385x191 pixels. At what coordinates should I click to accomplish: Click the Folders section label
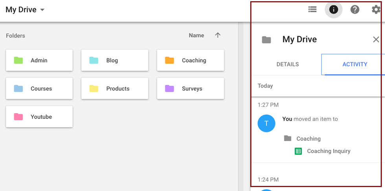pyautogui.click(x=15, y=36)
